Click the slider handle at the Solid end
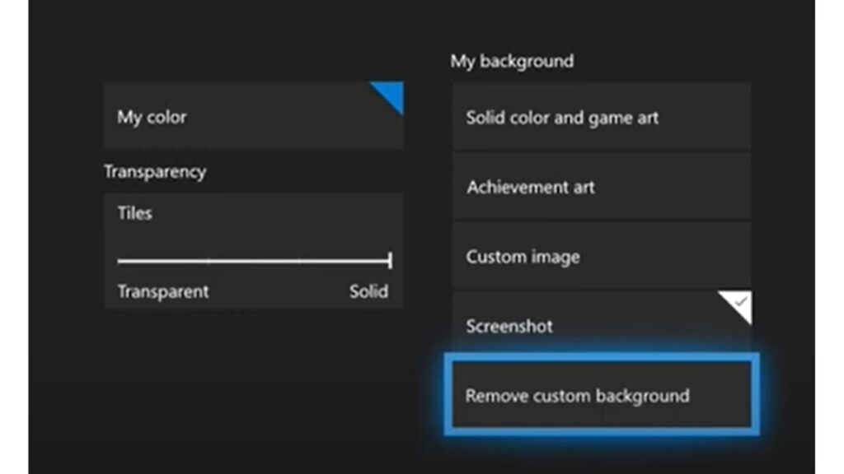The height and width of the screenshot is (474, 844). point(389,261)
